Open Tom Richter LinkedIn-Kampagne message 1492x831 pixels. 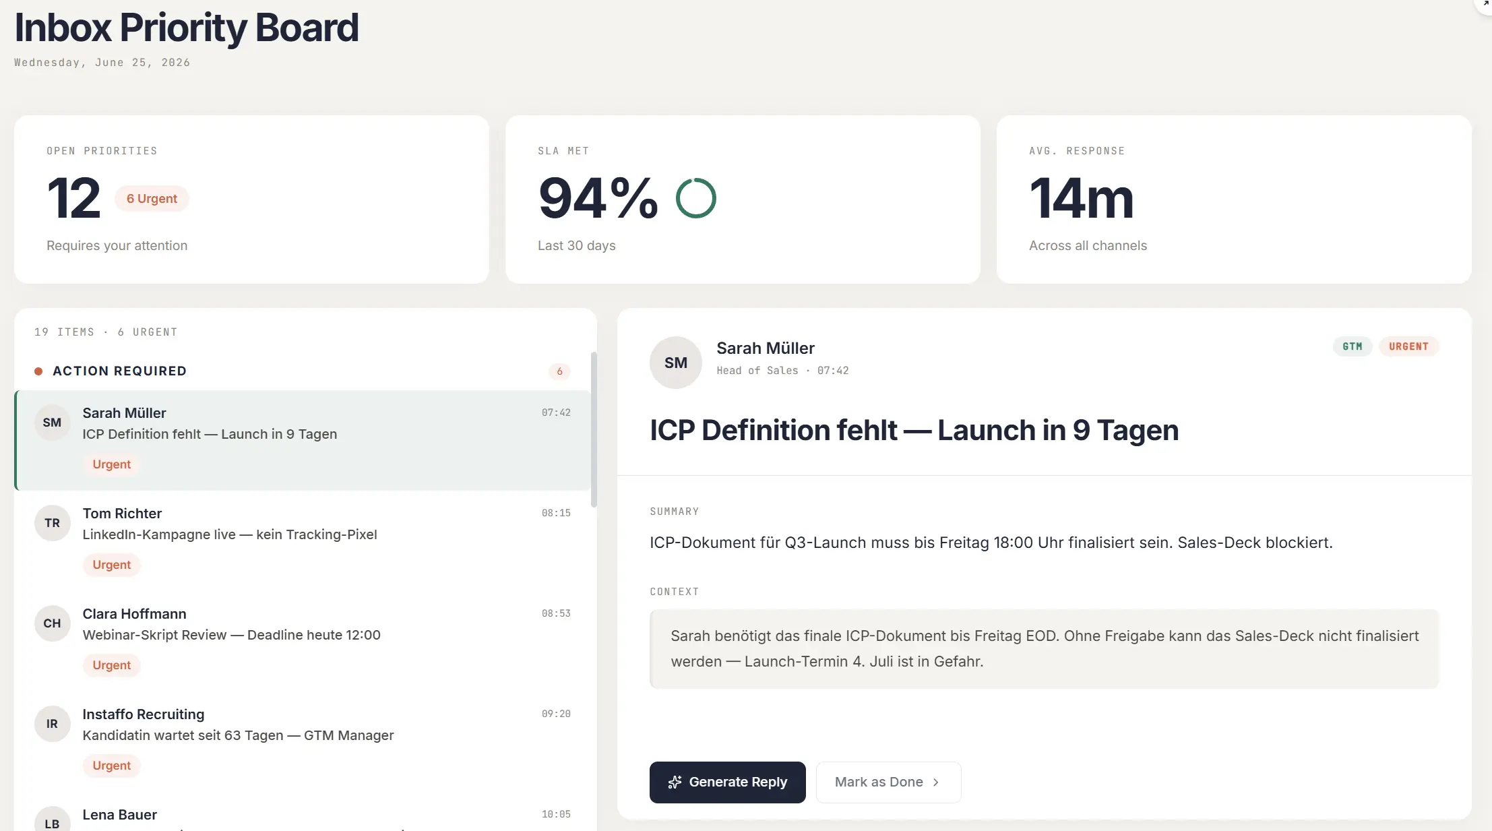coord(303,541)
